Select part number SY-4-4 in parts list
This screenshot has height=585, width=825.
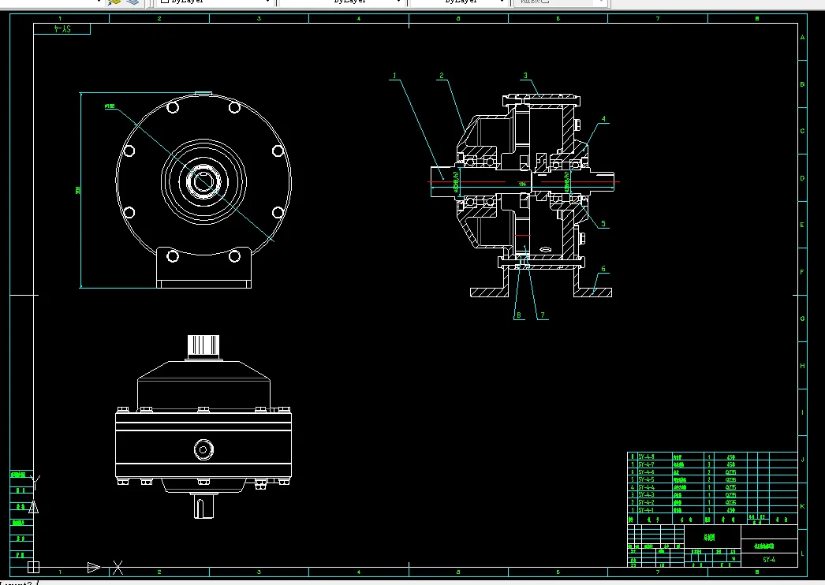click(646, 488)
